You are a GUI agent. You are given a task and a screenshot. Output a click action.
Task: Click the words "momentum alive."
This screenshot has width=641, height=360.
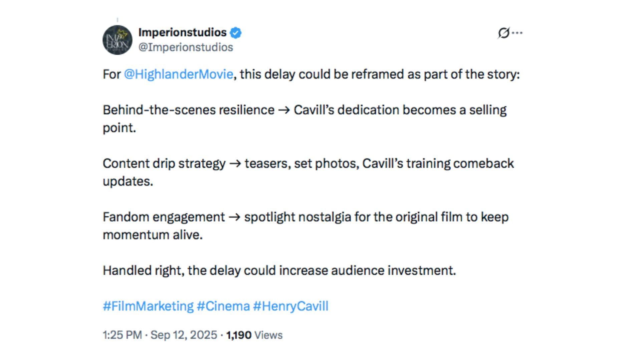pos(153,235)
